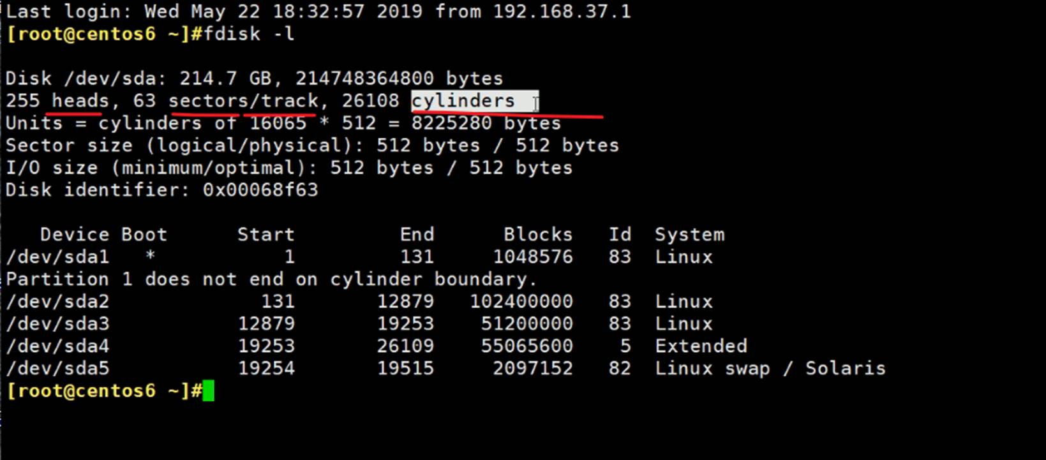
Task: Click the Blocks column header
Action: [537, 234]
